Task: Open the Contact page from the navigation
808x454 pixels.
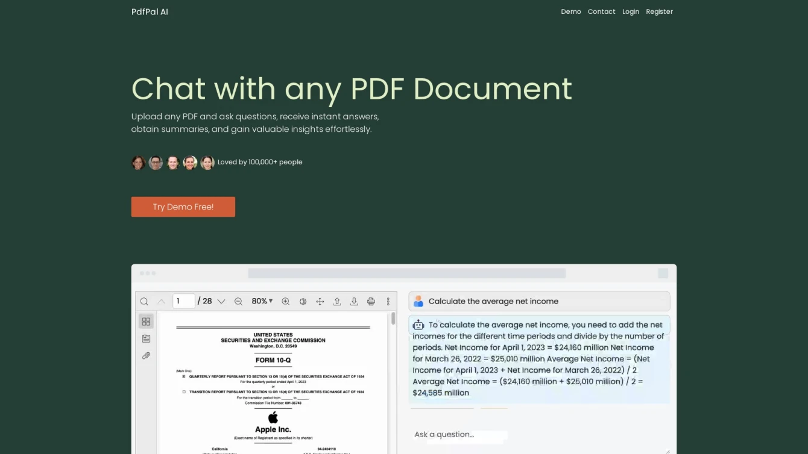Action: (x=602, y=11)
